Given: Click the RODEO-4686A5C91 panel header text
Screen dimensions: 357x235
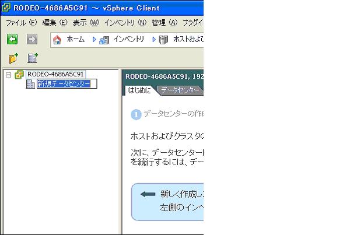Looking at the screenshot, I should tap(164, 76).
